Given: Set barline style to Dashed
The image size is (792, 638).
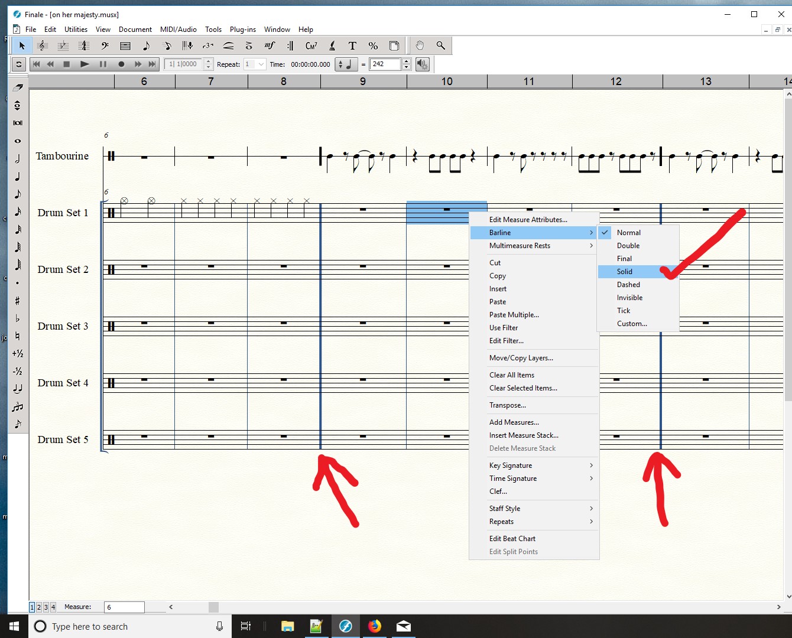Looking at the screenshot, I should click(628, 285).
